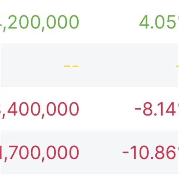This screenshot has width=179, height=179.
Task: Click blank space between 700,000 and -10.86%
Action: [100, 153]
